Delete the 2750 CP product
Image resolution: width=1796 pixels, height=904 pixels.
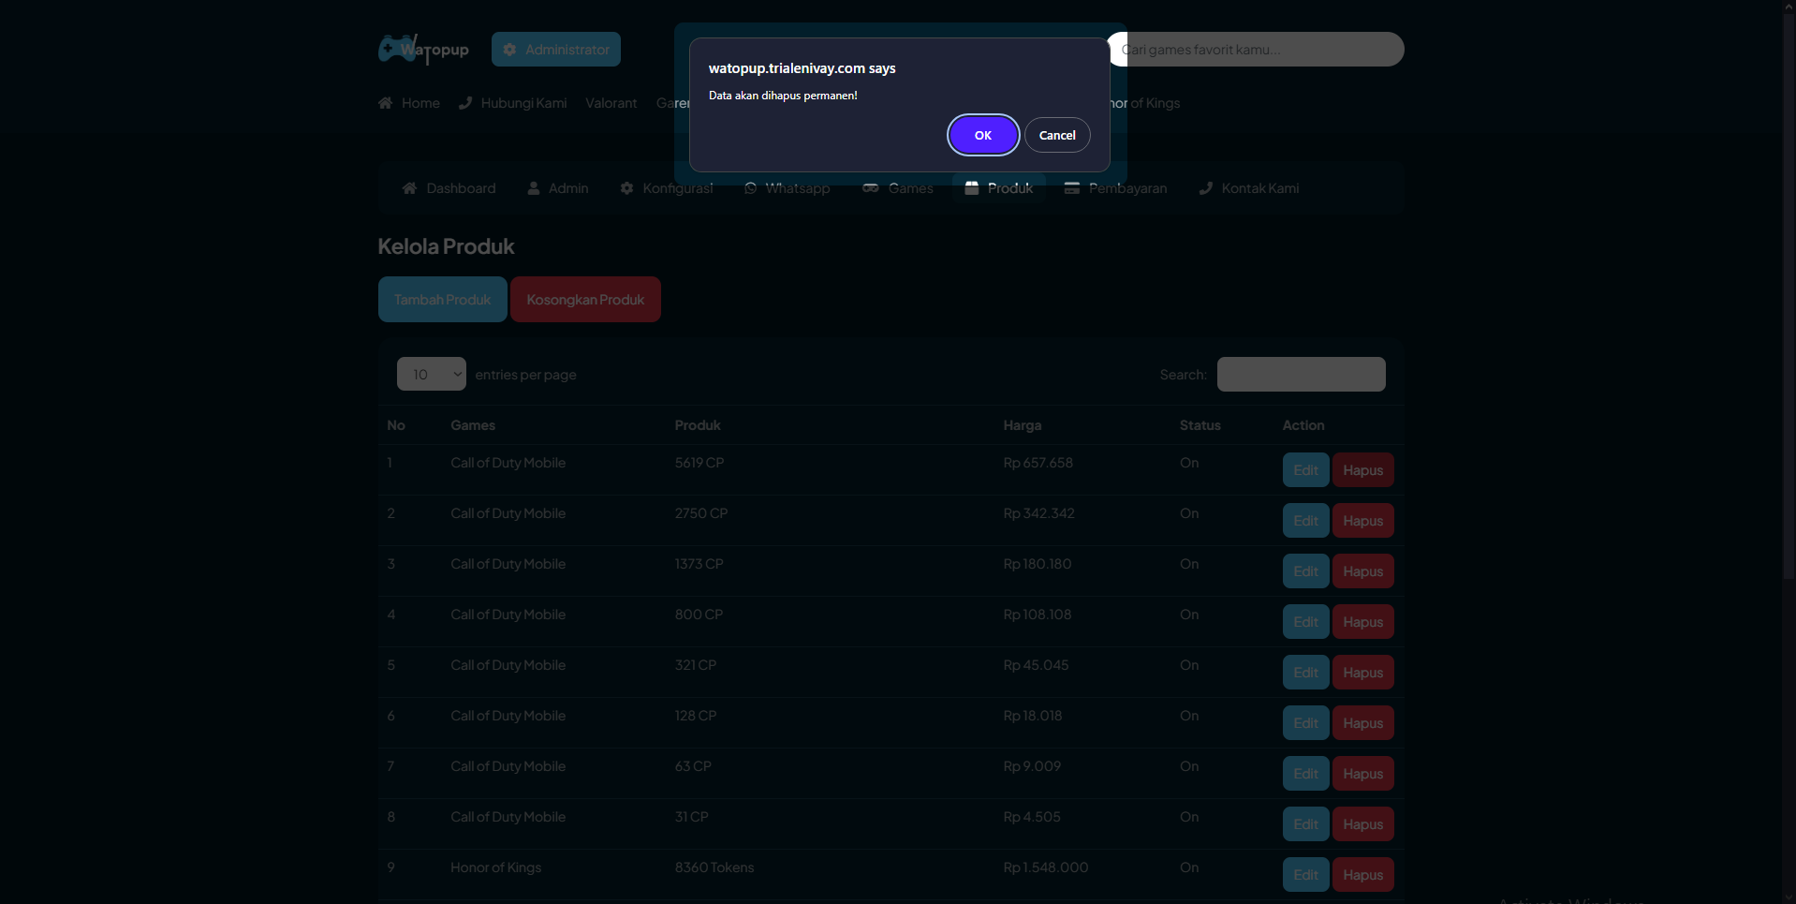coord(1362,521)
